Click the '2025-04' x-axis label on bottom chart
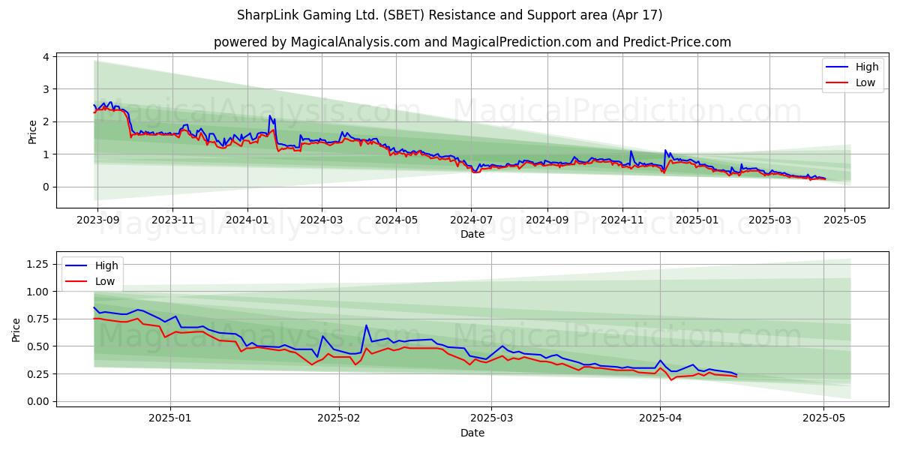The height and width of the screenshot is (450, 900). [x=661, y=419]
